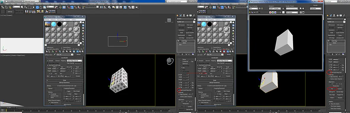This screenshot has width=350, height=113.
Task: Click Mirror tool in left window toolbar
Action: coord(101,7)
